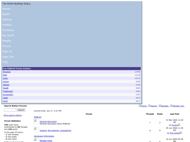Open the Member List icon link

tap(177, 106)
